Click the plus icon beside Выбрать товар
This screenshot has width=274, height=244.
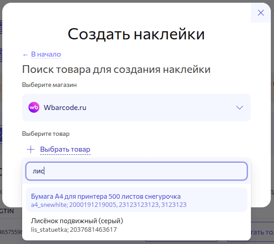(x=30, y=149)
